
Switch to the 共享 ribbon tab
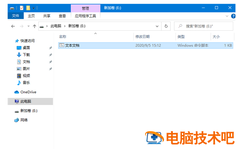point(47,16)
